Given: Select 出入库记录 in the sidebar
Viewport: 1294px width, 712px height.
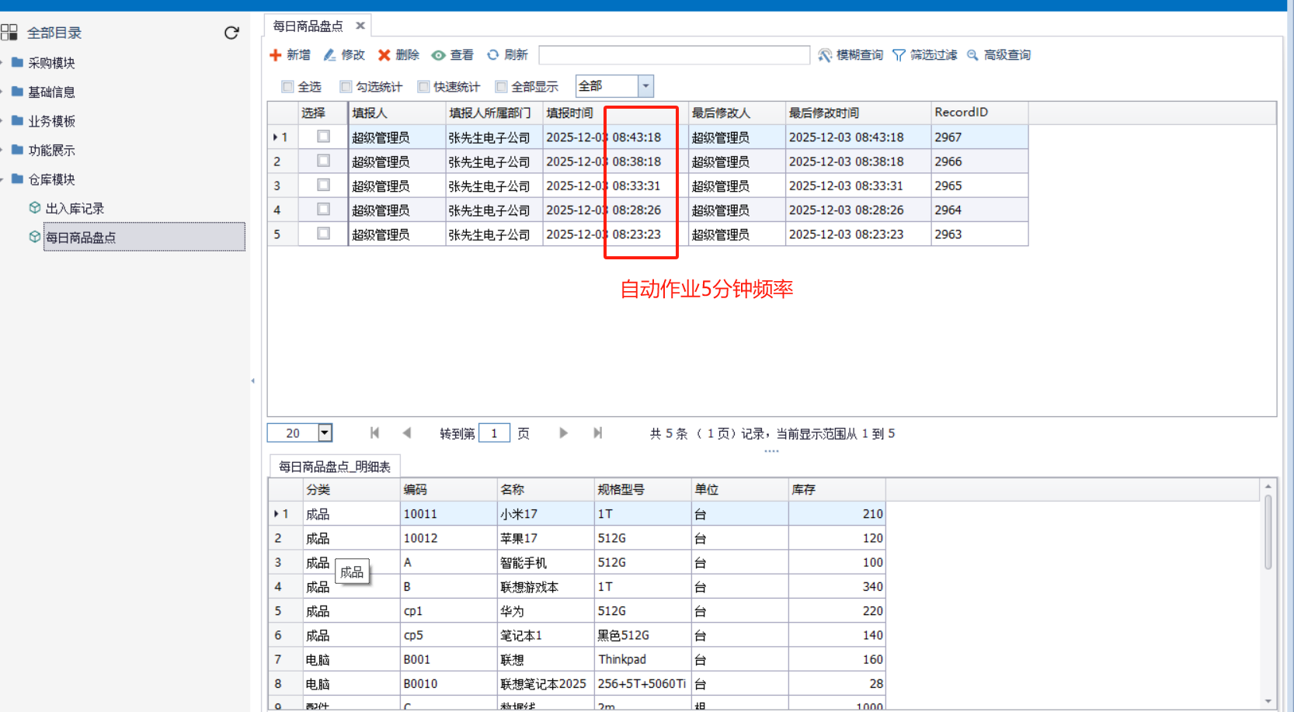Looking at the screenshot, I should [75, 209].
